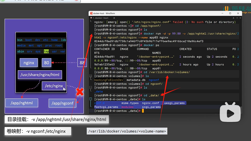Minimize the WindTerm window

222,13
